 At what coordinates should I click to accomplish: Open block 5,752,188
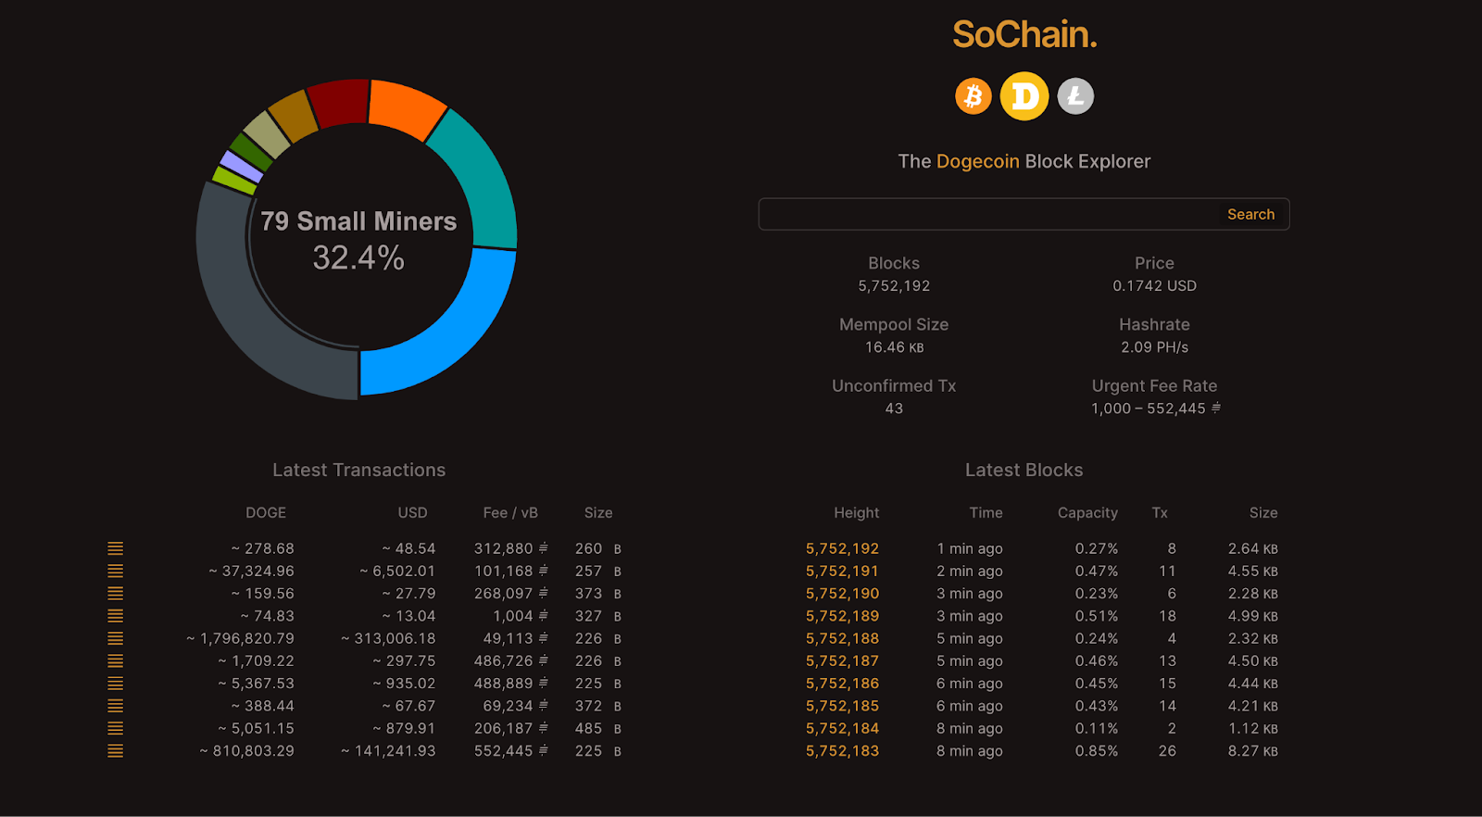click(x=842, y=638)
